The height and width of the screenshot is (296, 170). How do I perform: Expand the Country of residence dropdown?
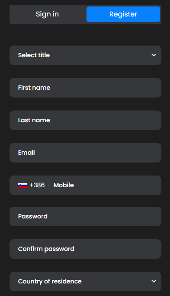point(85,281)
